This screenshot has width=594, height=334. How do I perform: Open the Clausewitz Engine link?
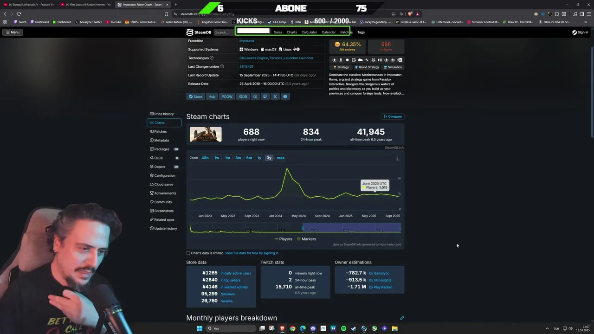253,58
